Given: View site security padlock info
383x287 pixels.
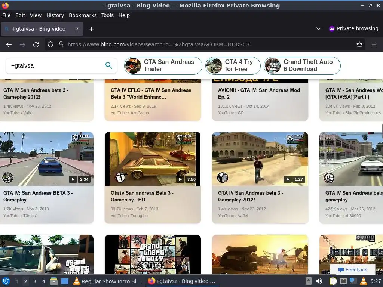Looking at the screenshot, I should click(61, 45).
